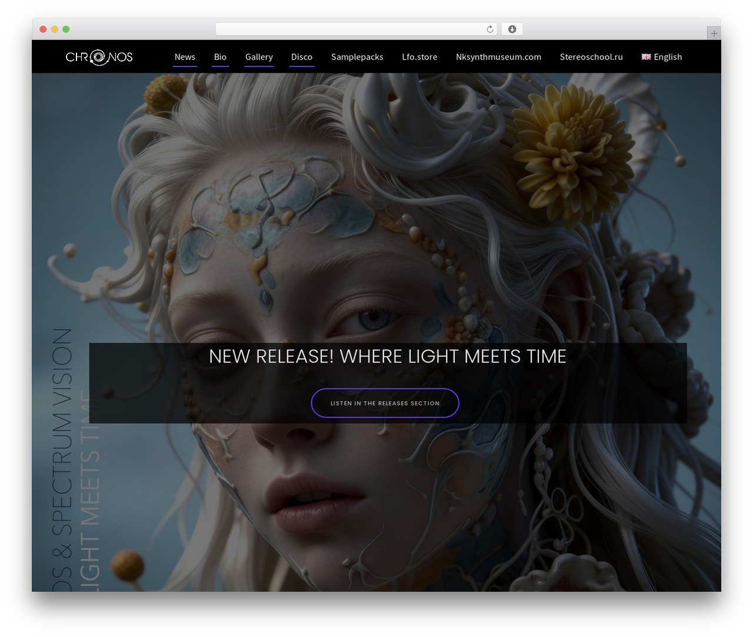Minimize the window with the yellow button
The width and height of the screenshot is (753, 637).
[54, 29]
